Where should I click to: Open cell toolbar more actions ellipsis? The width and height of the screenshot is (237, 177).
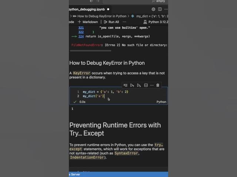[x=152, y=85]
